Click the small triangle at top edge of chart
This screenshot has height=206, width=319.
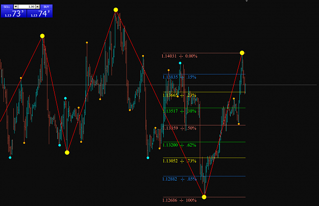pos(247,1)
